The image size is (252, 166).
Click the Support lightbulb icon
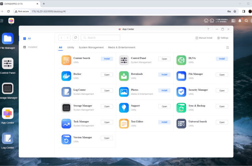pos(124,108)
